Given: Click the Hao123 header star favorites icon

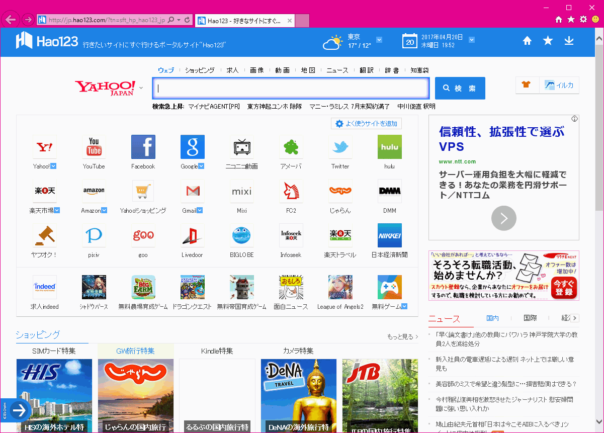Looking at the screenshot, I should [548, 41].
